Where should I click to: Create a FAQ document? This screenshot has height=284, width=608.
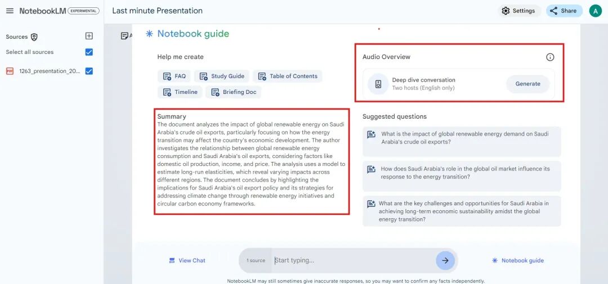174,76
